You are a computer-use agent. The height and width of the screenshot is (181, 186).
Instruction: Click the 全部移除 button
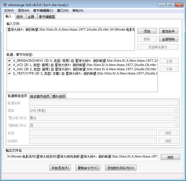click(168, 39)
